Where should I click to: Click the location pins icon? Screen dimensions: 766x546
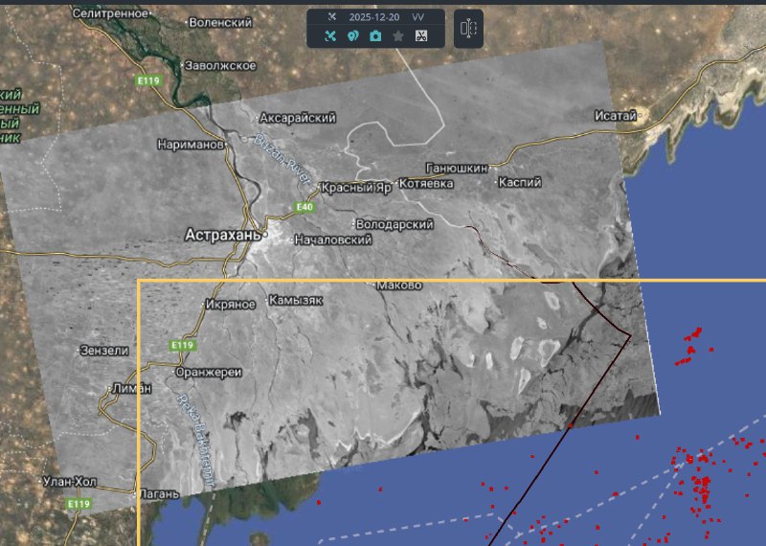(x=352, y=35)
